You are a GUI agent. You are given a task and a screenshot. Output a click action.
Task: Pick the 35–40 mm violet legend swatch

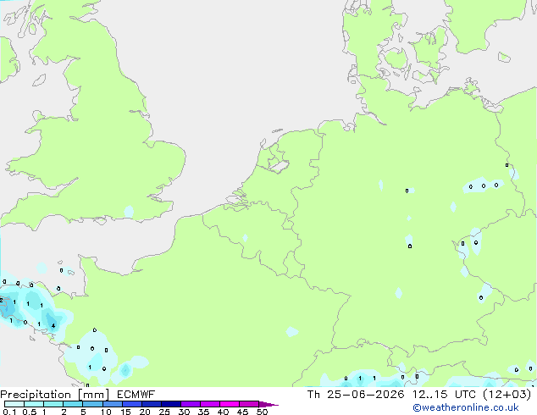pos(210,404)
